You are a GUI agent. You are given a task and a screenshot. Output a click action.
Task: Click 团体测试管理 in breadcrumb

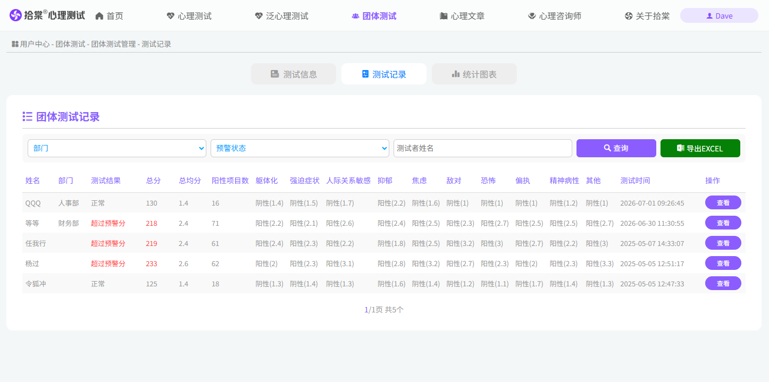point(113,44)
